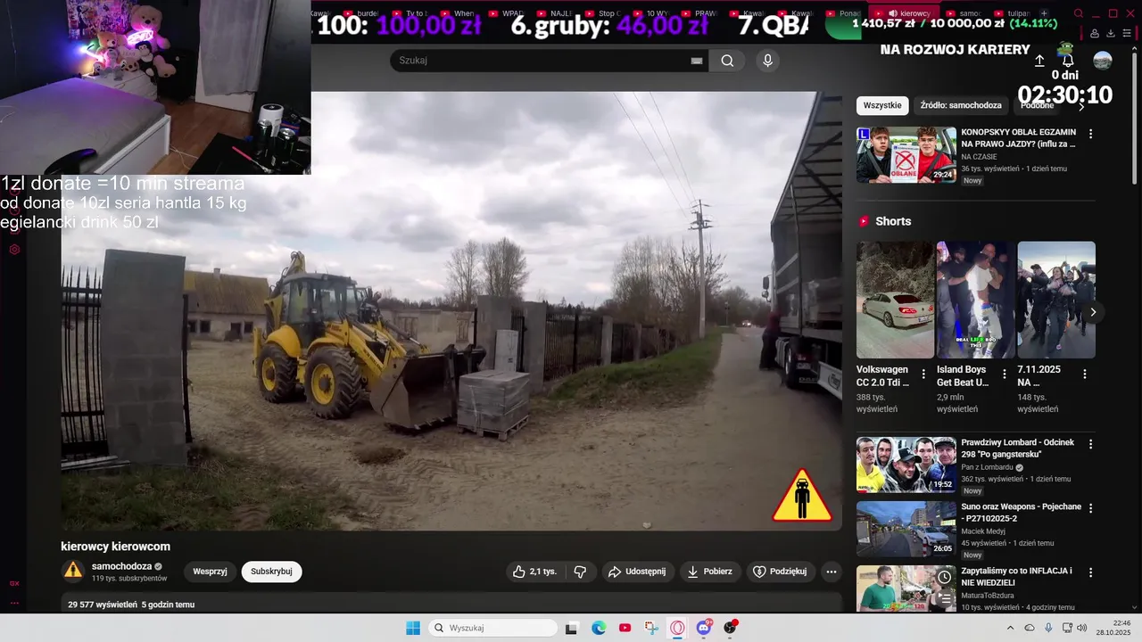Open the YouTube notifications bell
The image size is (1142, 642).
[x=1068, y=61]
